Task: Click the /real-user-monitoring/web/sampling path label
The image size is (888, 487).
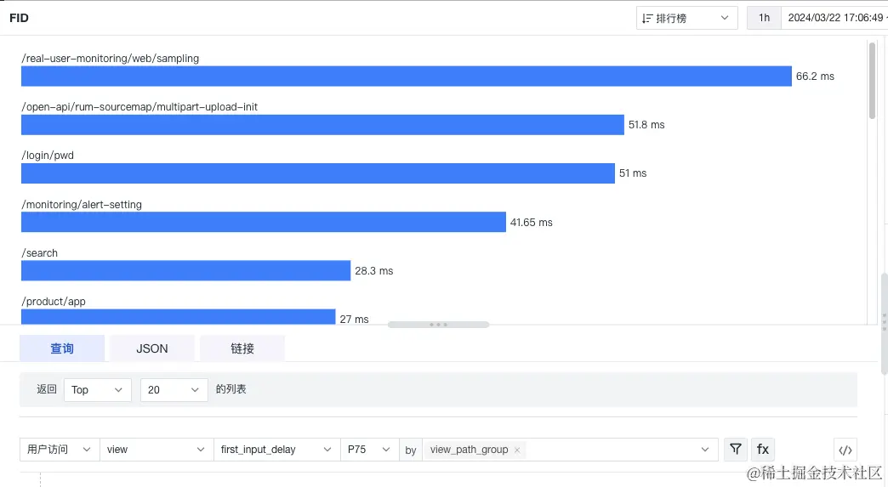Action: 111,59
